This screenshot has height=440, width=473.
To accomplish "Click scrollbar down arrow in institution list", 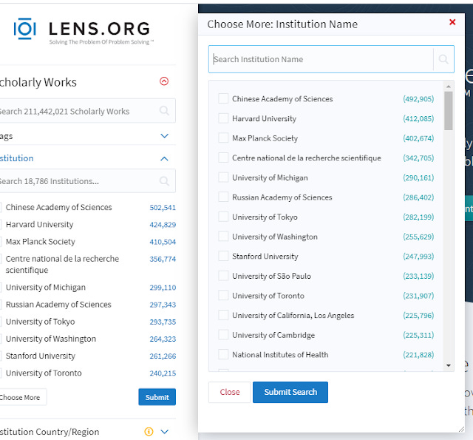I will pos(449,365).
